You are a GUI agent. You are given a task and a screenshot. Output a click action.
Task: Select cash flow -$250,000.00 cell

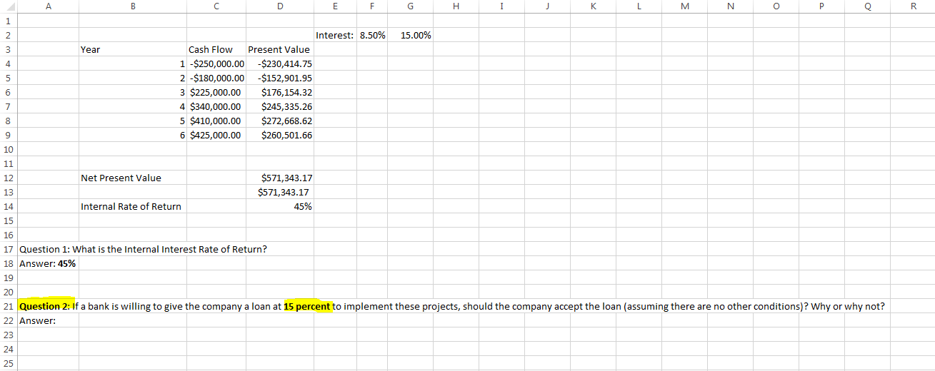tap(215, 63)
